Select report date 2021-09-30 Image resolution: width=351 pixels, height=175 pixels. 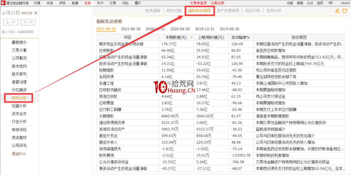tap(106, 29)
